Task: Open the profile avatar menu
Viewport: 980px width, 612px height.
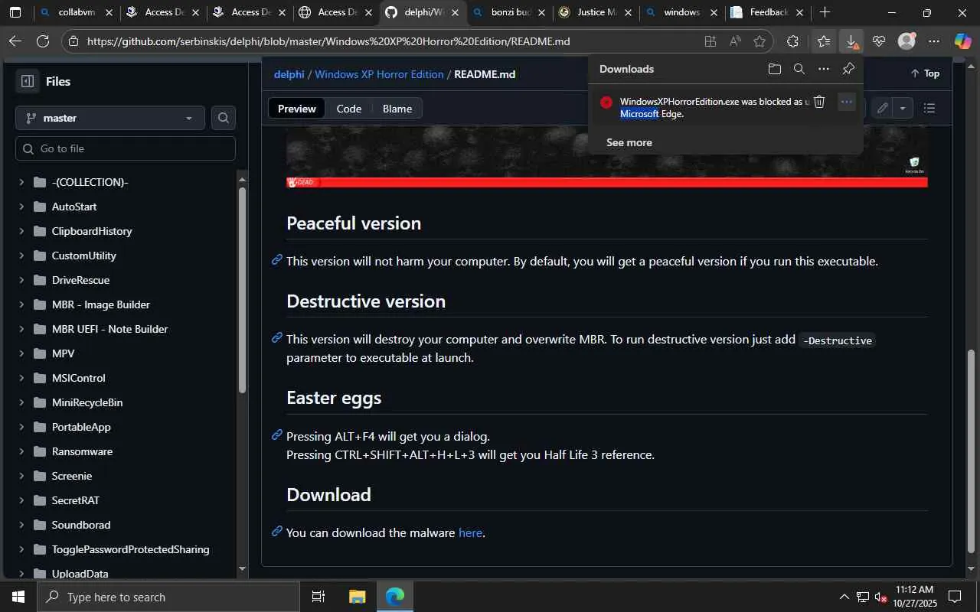Action: click(906, 41)
